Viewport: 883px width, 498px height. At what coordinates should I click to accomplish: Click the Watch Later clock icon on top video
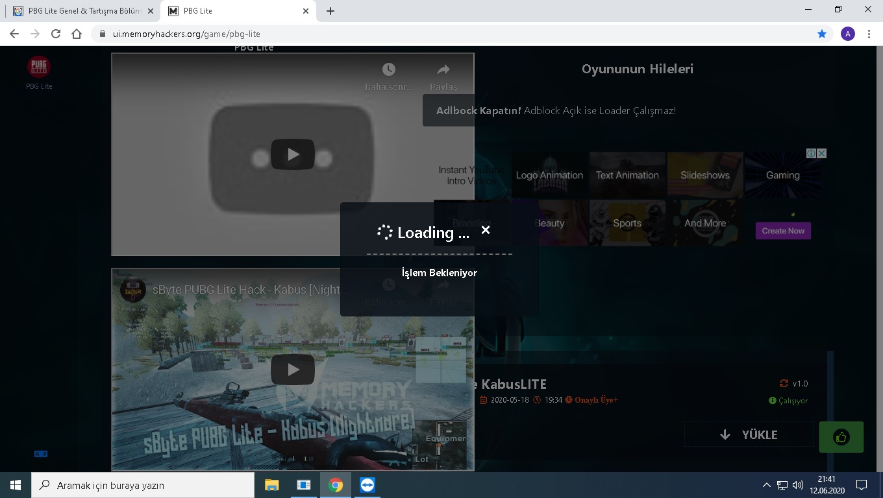pos(388,69)
